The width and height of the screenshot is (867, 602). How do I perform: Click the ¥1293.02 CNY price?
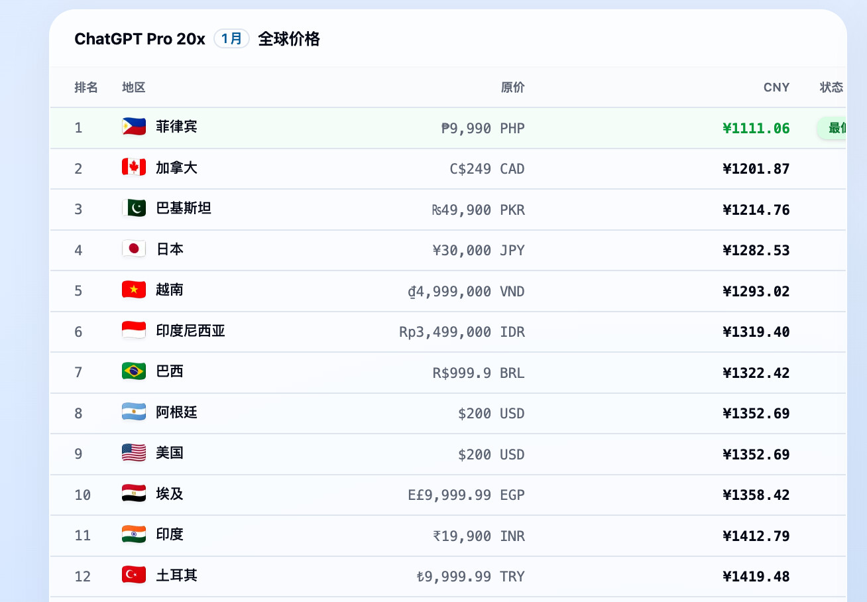point(756,291)
